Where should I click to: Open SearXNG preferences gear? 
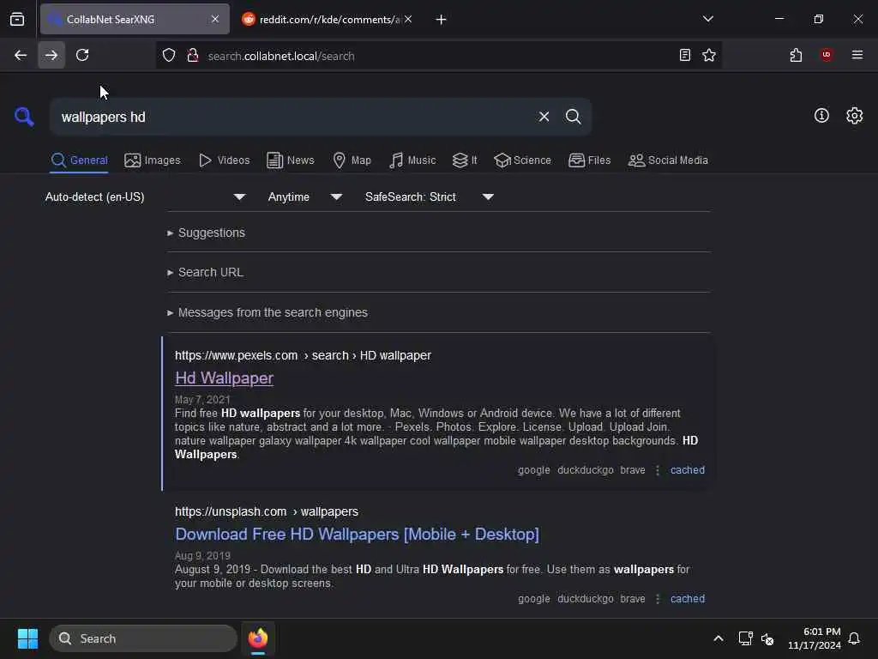click(855, 116)
